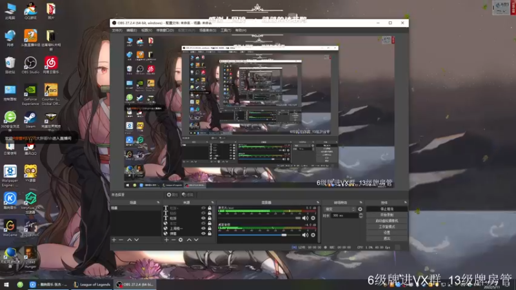Click Stop Streaming button in Controls
516x290 pixels.
pyautogui.click(x=387, y=209)
